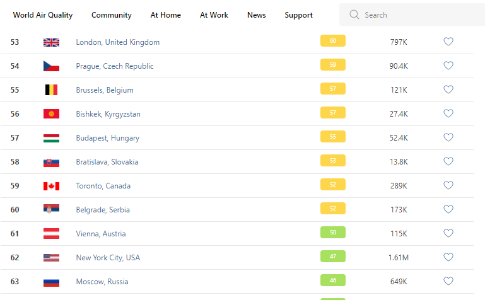Viewport: 485px width, 300px height.
Task: Add Brussels to favorites via heart
Action: click(448, 90)
